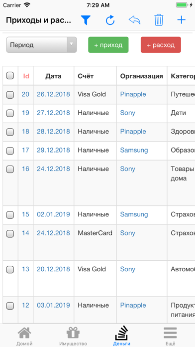The width and height of the screenshot is (195, 347).
Task: Open the 02.01.2019 date link
Action: tap(53, 214)
